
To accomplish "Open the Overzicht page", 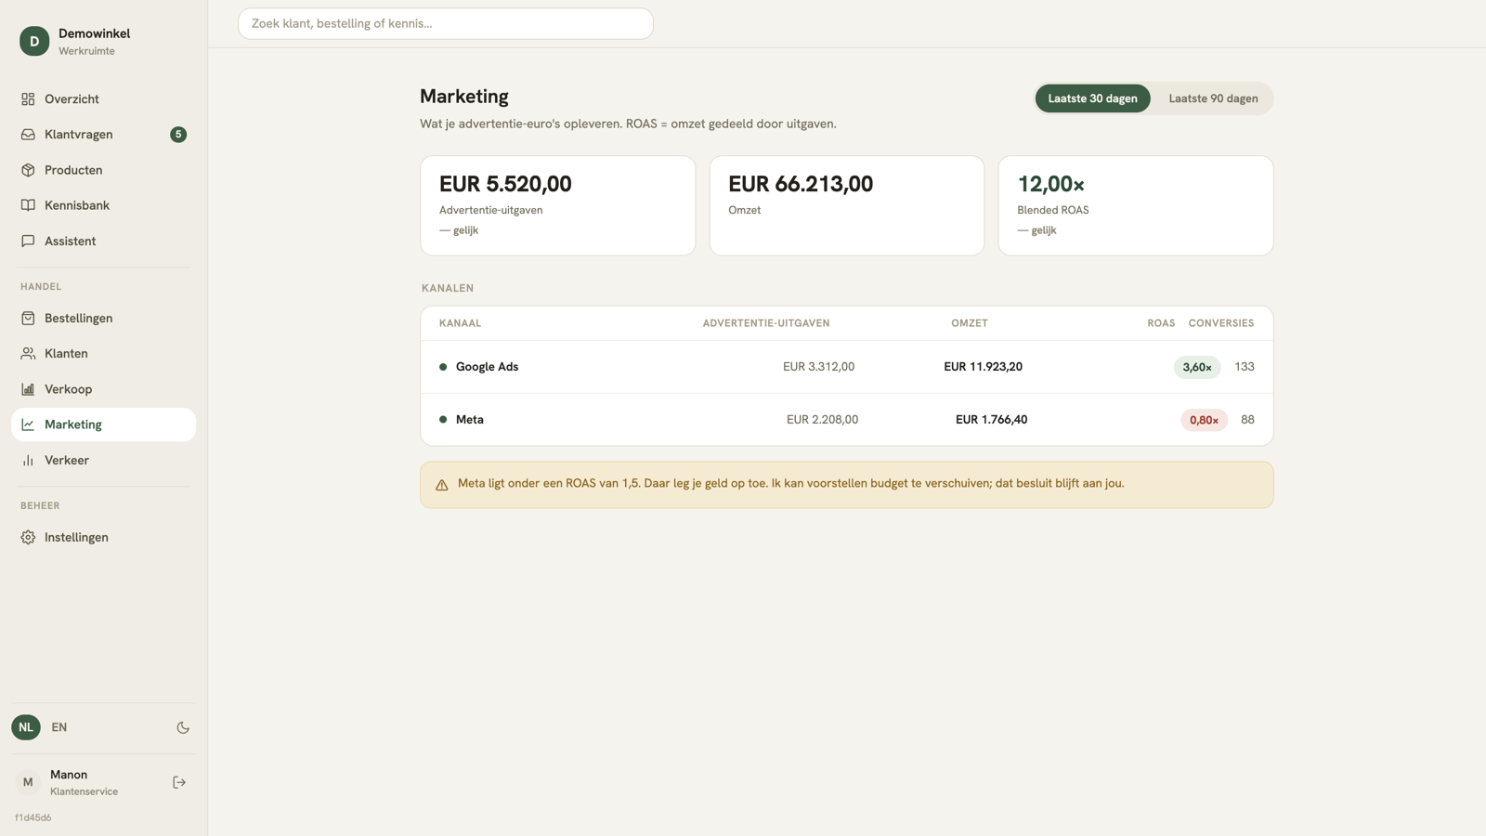I will click(103, 99).
